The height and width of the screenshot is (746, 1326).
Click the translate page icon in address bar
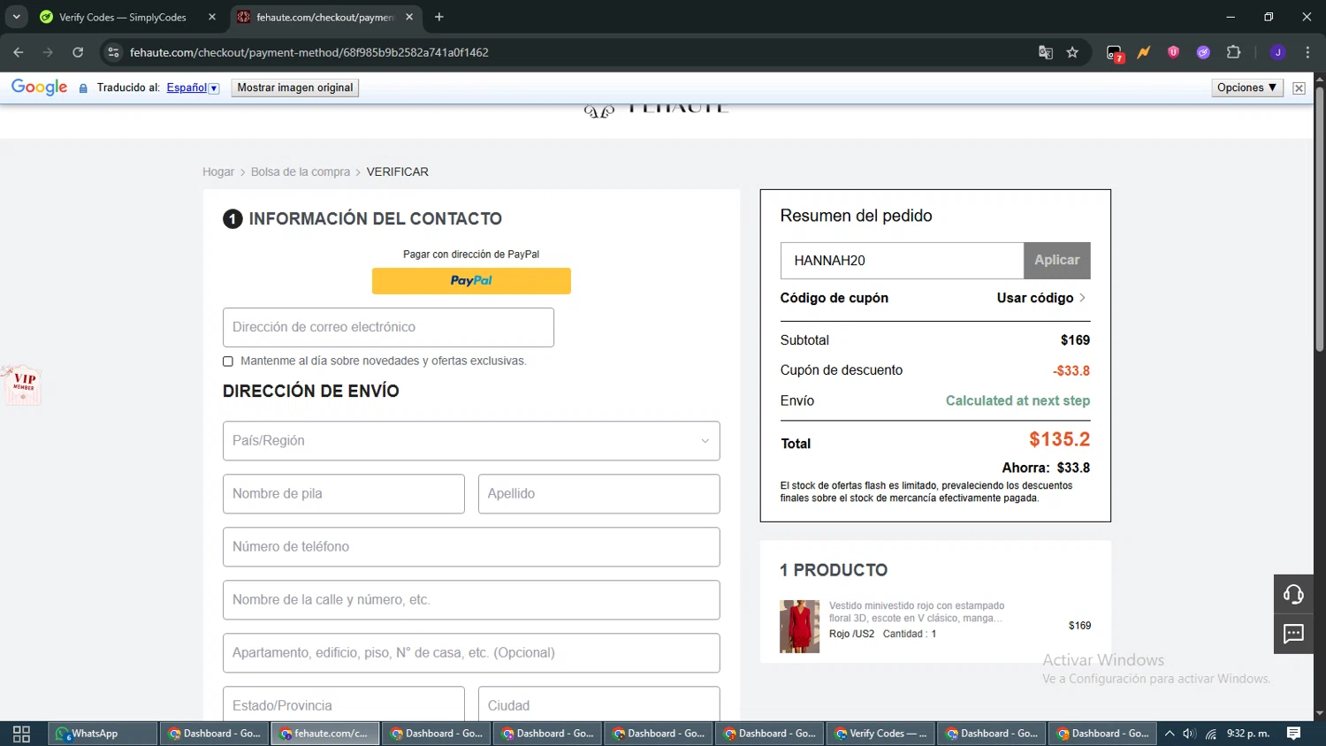1046,52
